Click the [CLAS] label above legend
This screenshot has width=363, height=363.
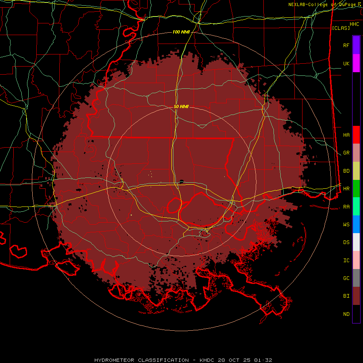click(341, 28)
